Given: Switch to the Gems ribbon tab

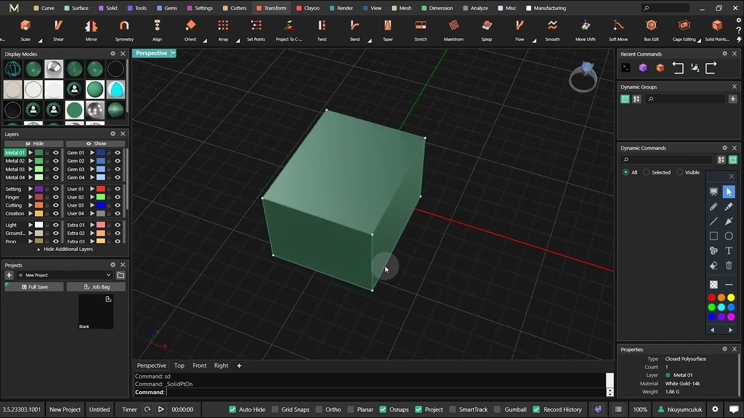Looking at the screenshot, I should coord(167,8).
